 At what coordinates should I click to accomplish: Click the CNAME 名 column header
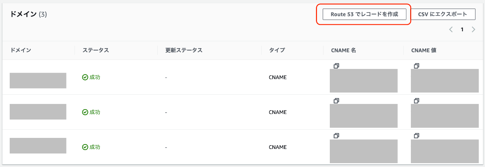pyautogui.click(x=343, y=50)
